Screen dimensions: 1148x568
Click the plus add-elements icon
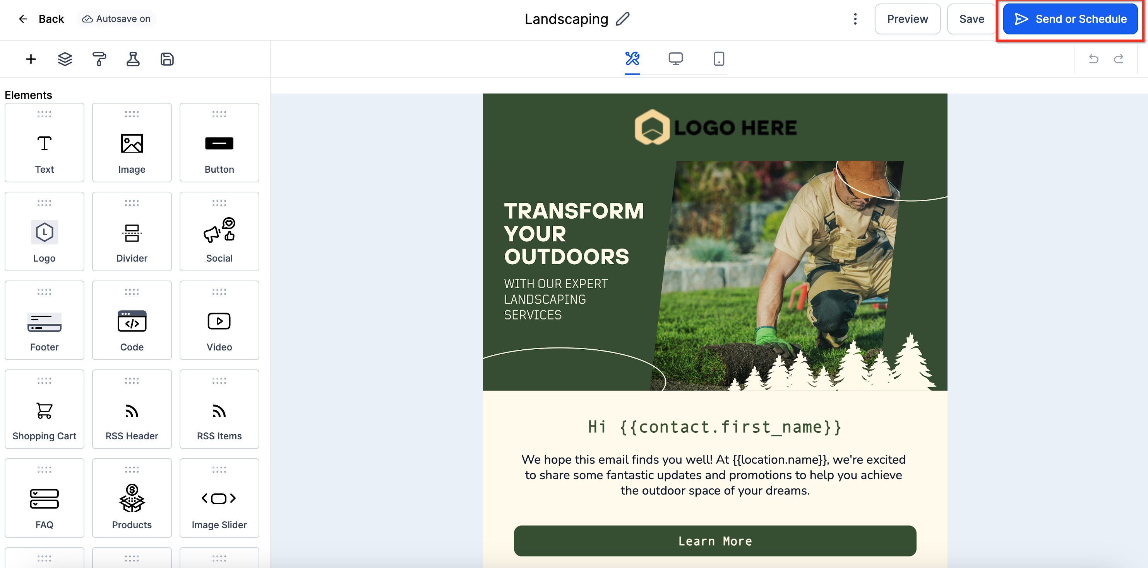[31, 59]
